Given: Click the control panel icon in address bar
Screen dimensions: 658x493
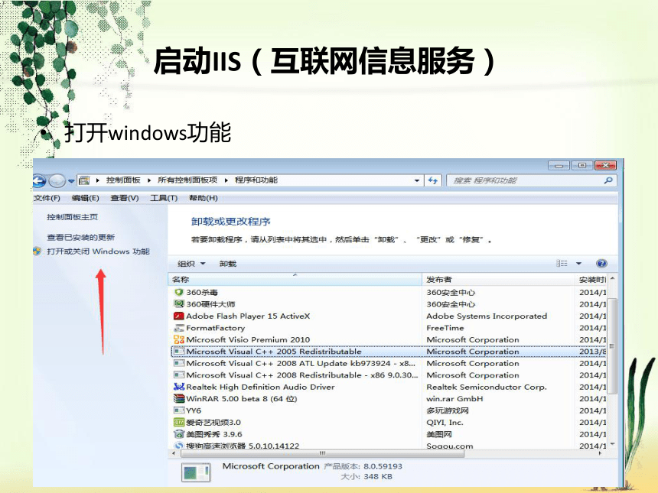Looking at the screenshot, I should 84,180.
